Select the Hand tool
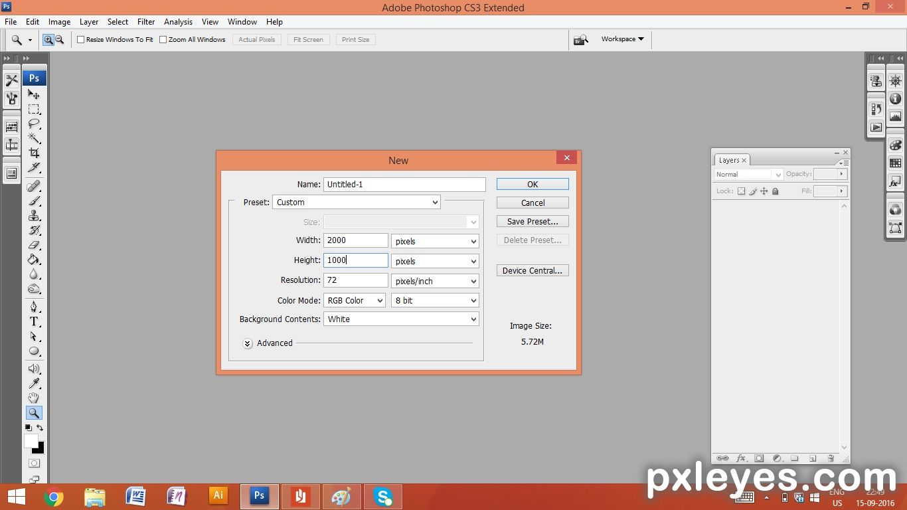 click(x=34, y=398)
